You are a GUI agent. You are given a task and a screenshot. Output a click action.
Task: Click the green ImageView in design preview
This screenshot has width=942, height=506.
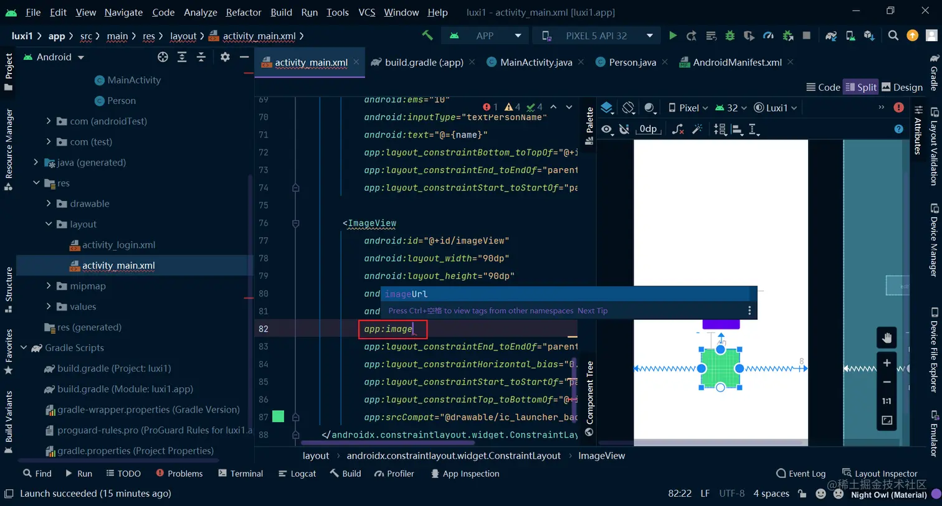[x=720, y=368]
